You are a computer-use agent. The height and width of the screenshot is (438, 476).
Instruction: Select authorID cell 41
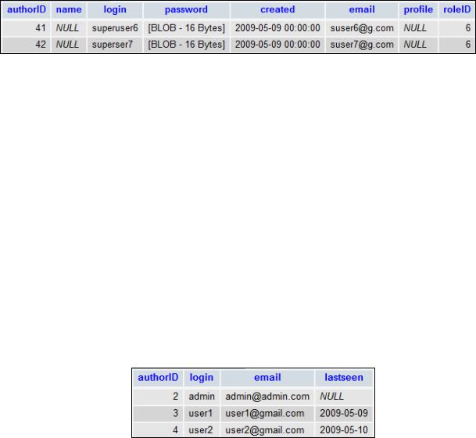41,28
